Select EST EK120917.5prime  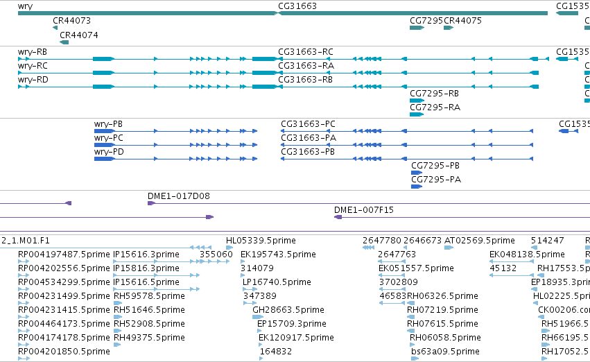296,338
